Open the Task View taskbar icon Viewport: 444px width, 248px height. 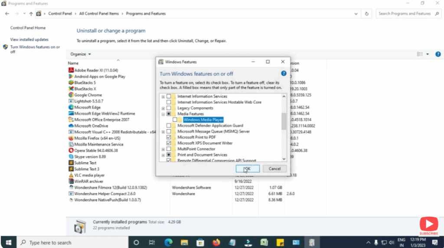[152, 242]
